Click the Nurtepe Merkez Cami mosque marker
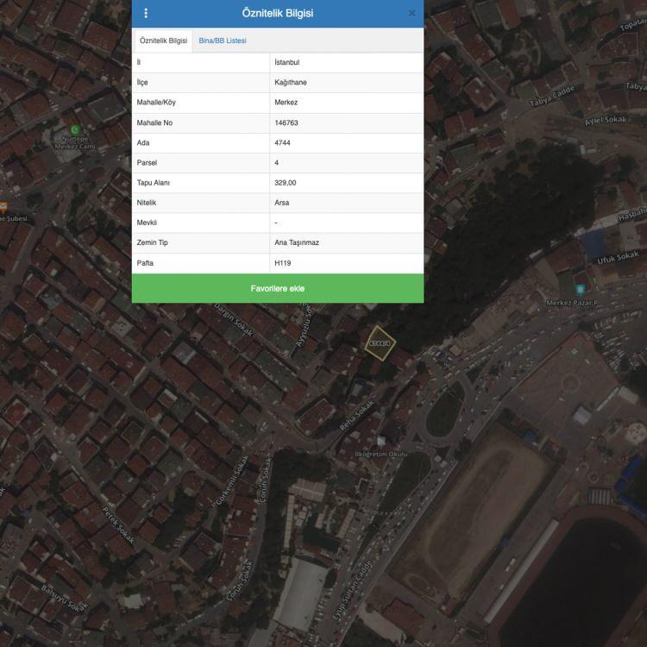Image resolution: width=647 pixels, height=647 pixels. (x=75, y=130)
